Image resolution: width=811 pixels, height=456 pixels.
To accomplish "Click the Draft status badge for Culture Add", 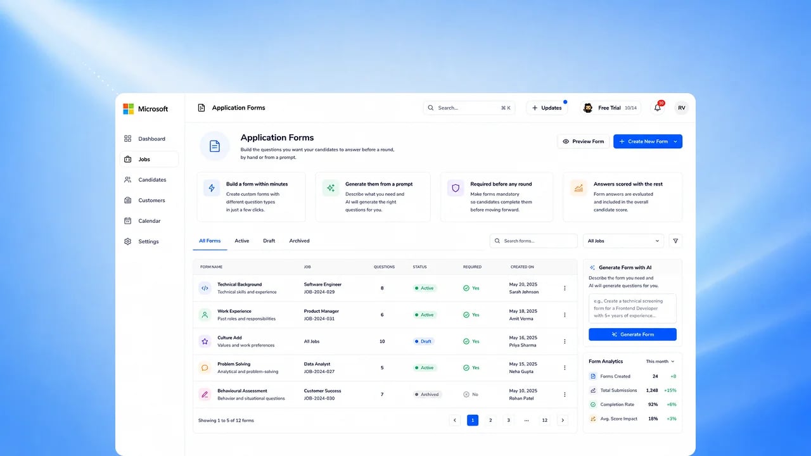I will click(x=424, y=341).
